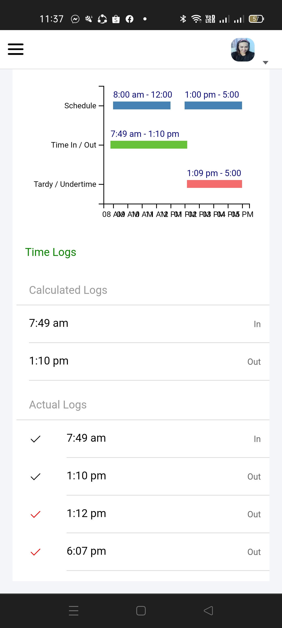Tap the Bluetooth status icon

pyautogui.click(x=183, y=19)
